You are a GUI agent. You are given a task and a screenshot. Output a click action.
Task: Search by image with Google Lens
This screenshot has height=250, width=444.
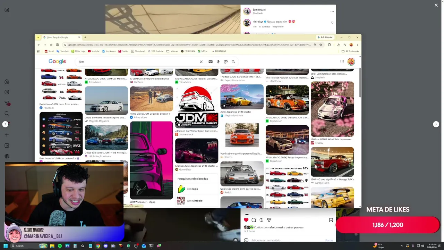[226, 62]
